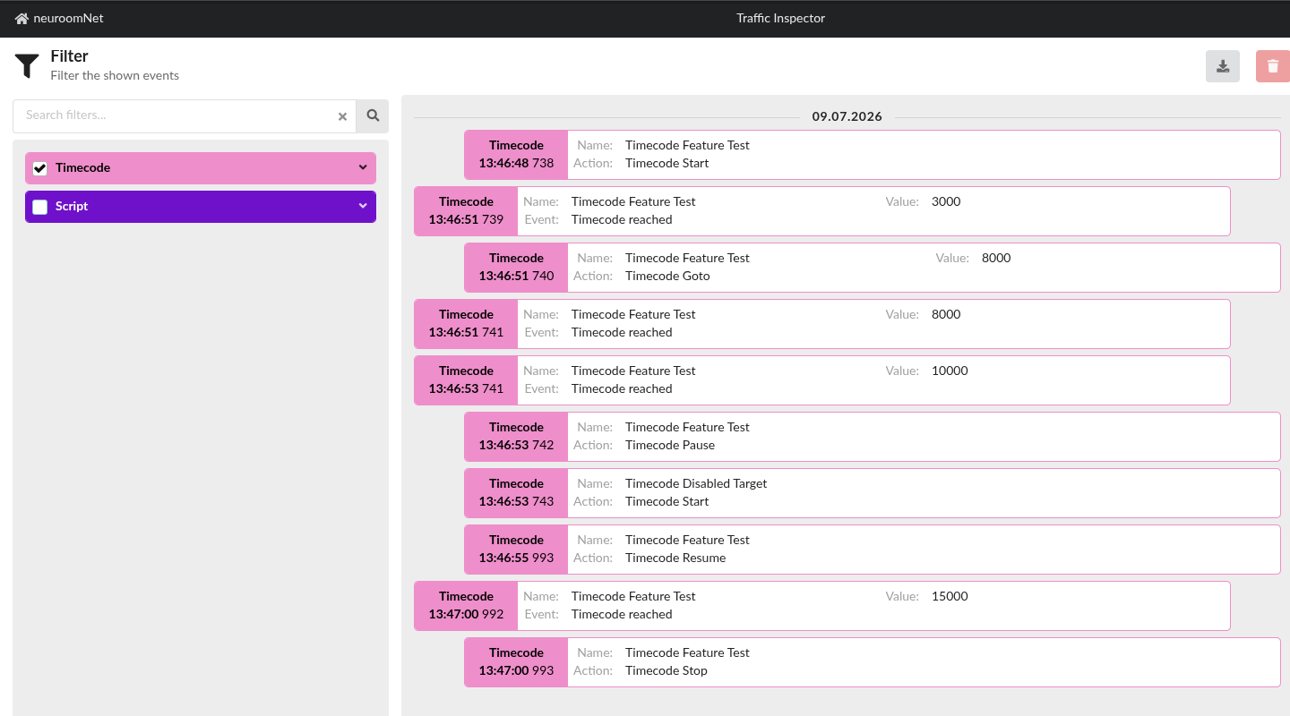
Task: Select the 13:46:48 738 Timecode Start event
Action: [873, 155]
